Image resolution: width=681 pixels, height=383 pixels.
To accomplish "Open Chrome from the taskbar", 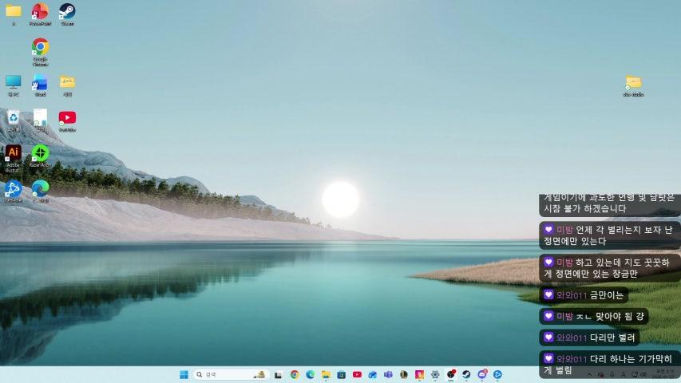I will pos(295,374).
